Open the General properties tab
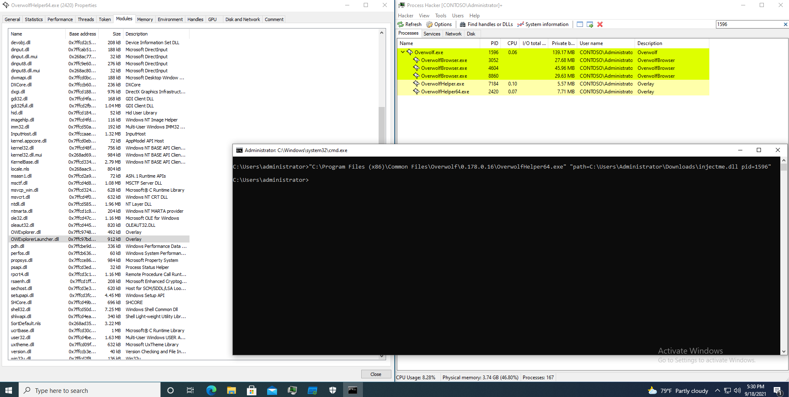The width and height of the screenshot is (789, 397). coord(12,19)
